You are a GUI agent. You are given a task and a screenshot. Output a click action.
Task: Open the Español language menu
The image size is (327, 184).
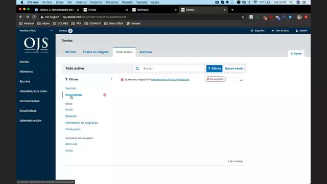tap(258, 31)
